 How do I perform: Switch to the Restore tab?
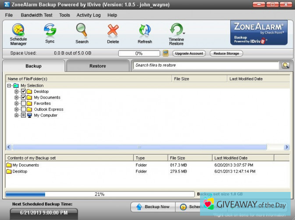(98, 66)
